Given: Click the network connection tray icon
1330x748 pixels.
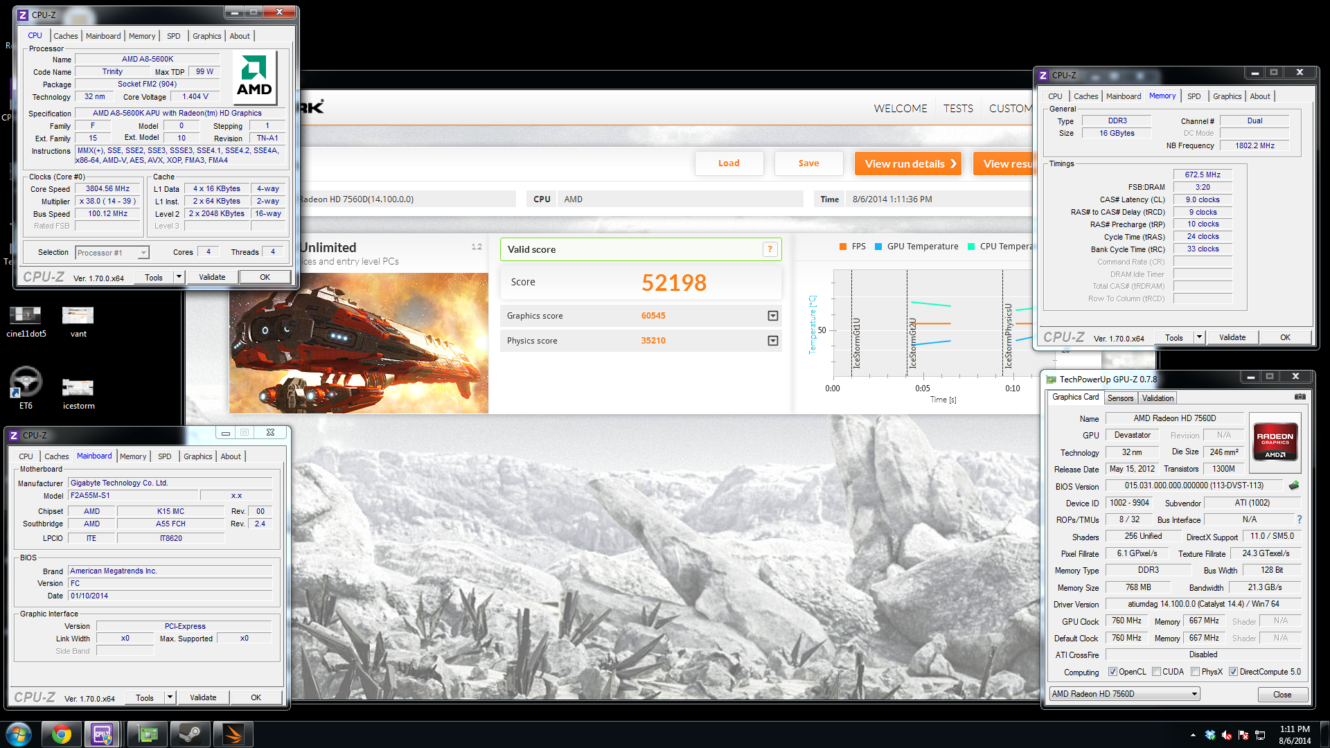Looking at the screenshot, I should coord(1260,735).
